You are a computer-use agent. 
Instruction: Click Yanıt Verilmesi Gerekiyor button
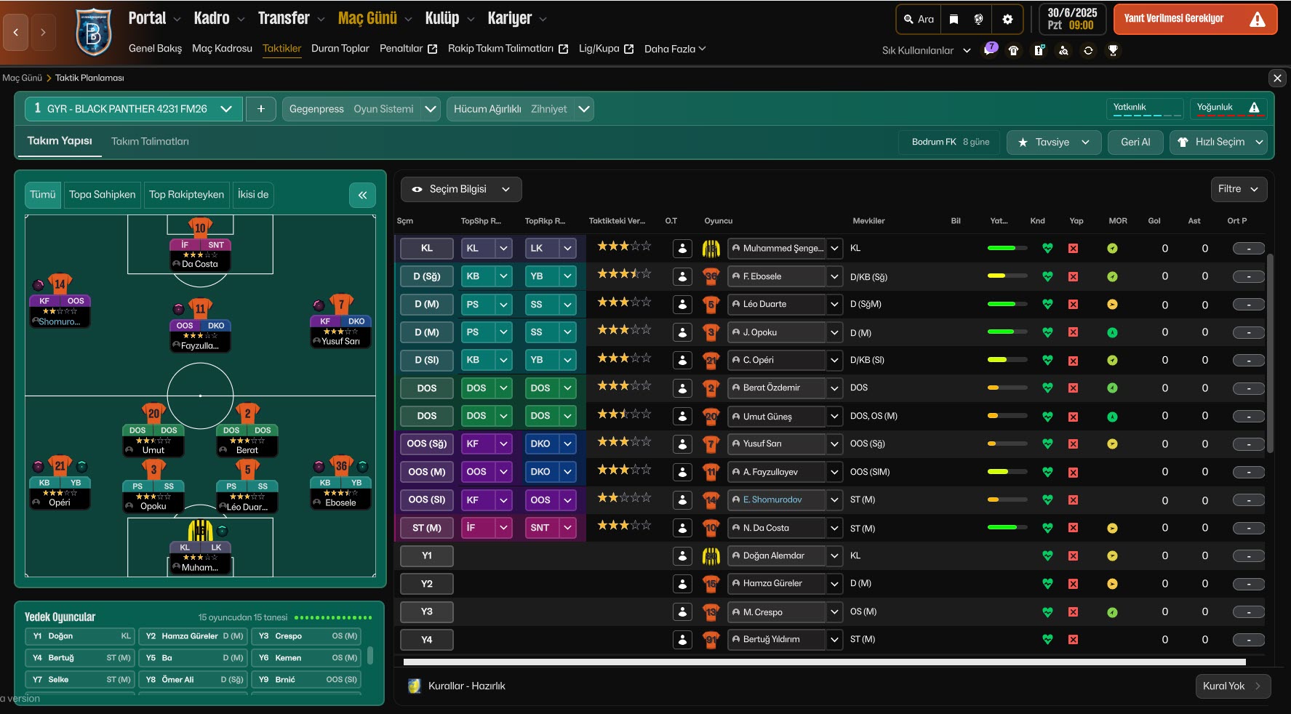pos(1194,20)
